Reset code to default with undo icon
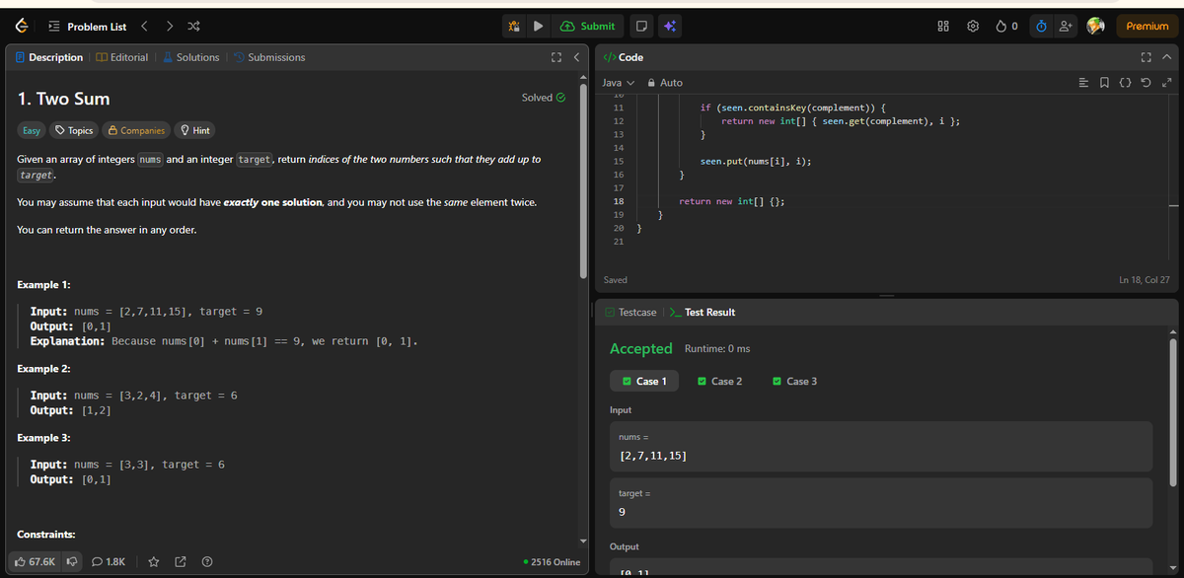The width and height of the screenshot is (1184, 578). click(x=1146, y=83)
